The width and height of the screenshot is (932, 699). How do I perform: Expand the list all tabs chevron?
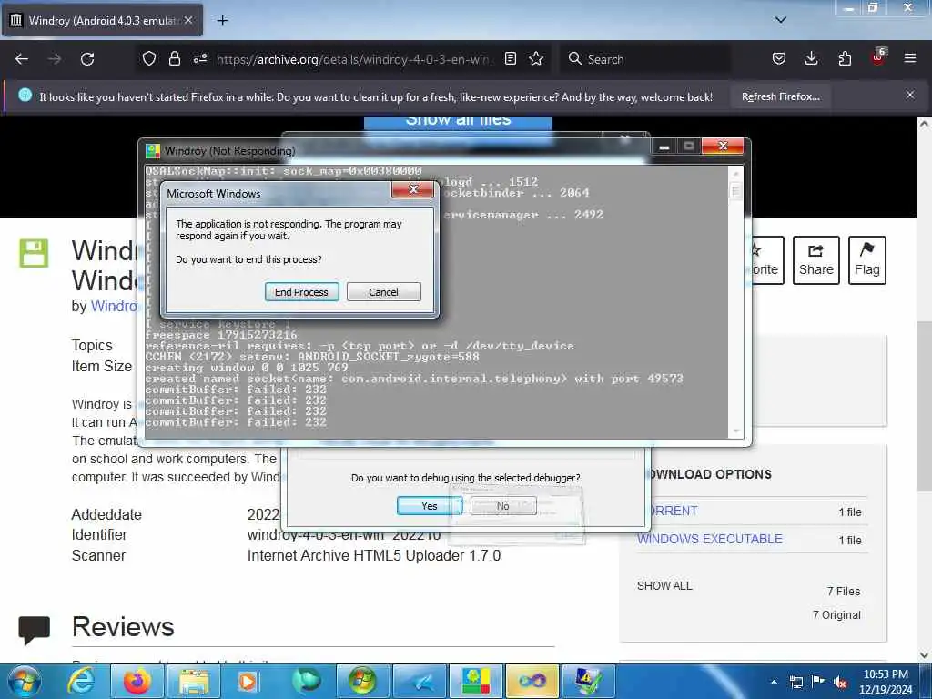781,20
